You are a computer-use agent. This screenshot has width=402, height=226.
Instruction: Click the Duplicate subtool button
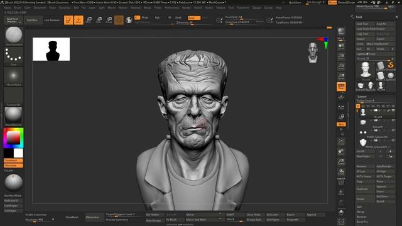pos(366,189)
